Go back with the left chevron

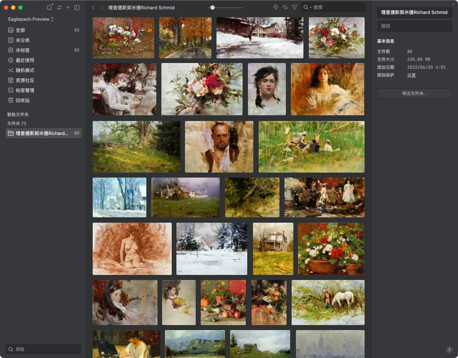tap(93, 8)
